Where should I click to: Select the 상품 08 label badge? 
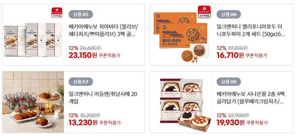229,82
